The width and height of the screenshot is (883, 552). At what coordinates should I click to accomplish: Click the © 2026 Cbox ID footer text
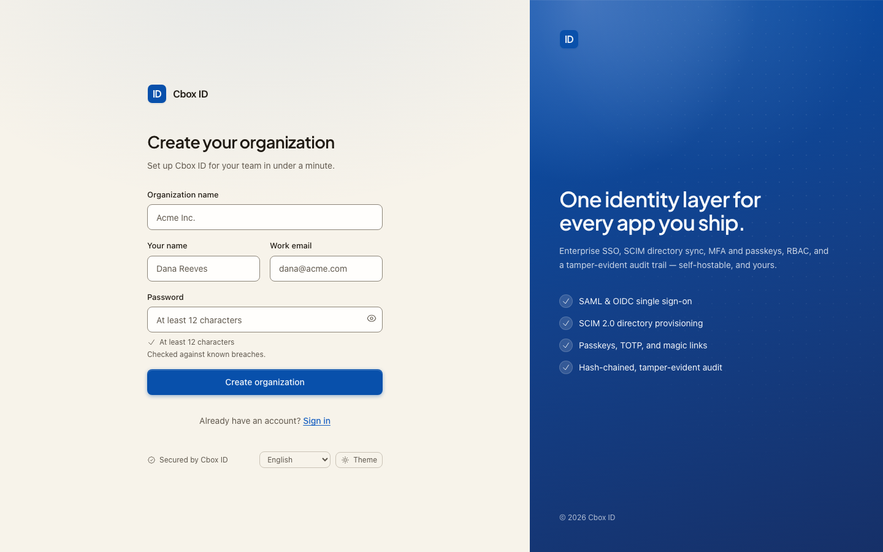coord(587,518)
